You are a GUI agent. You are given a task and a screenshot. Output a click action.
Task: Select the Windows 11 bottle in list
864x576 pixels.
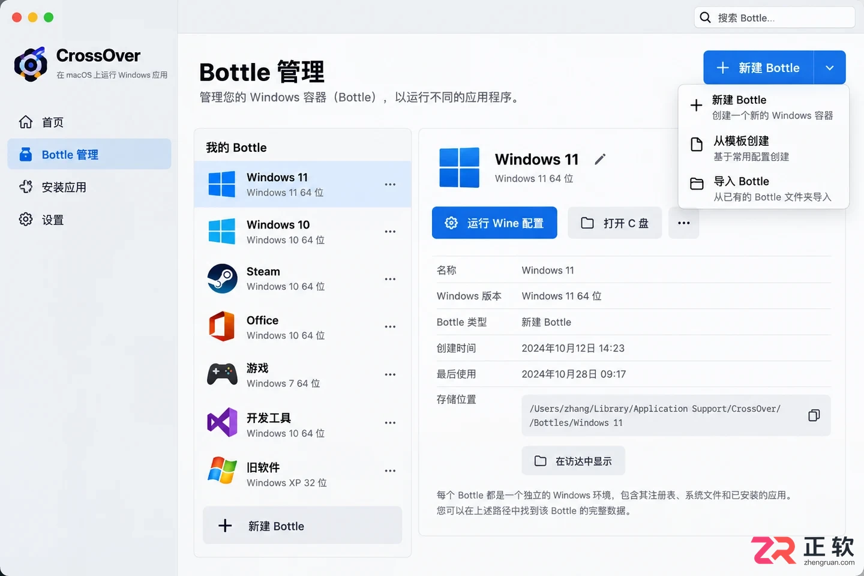(x=303, y=184)
